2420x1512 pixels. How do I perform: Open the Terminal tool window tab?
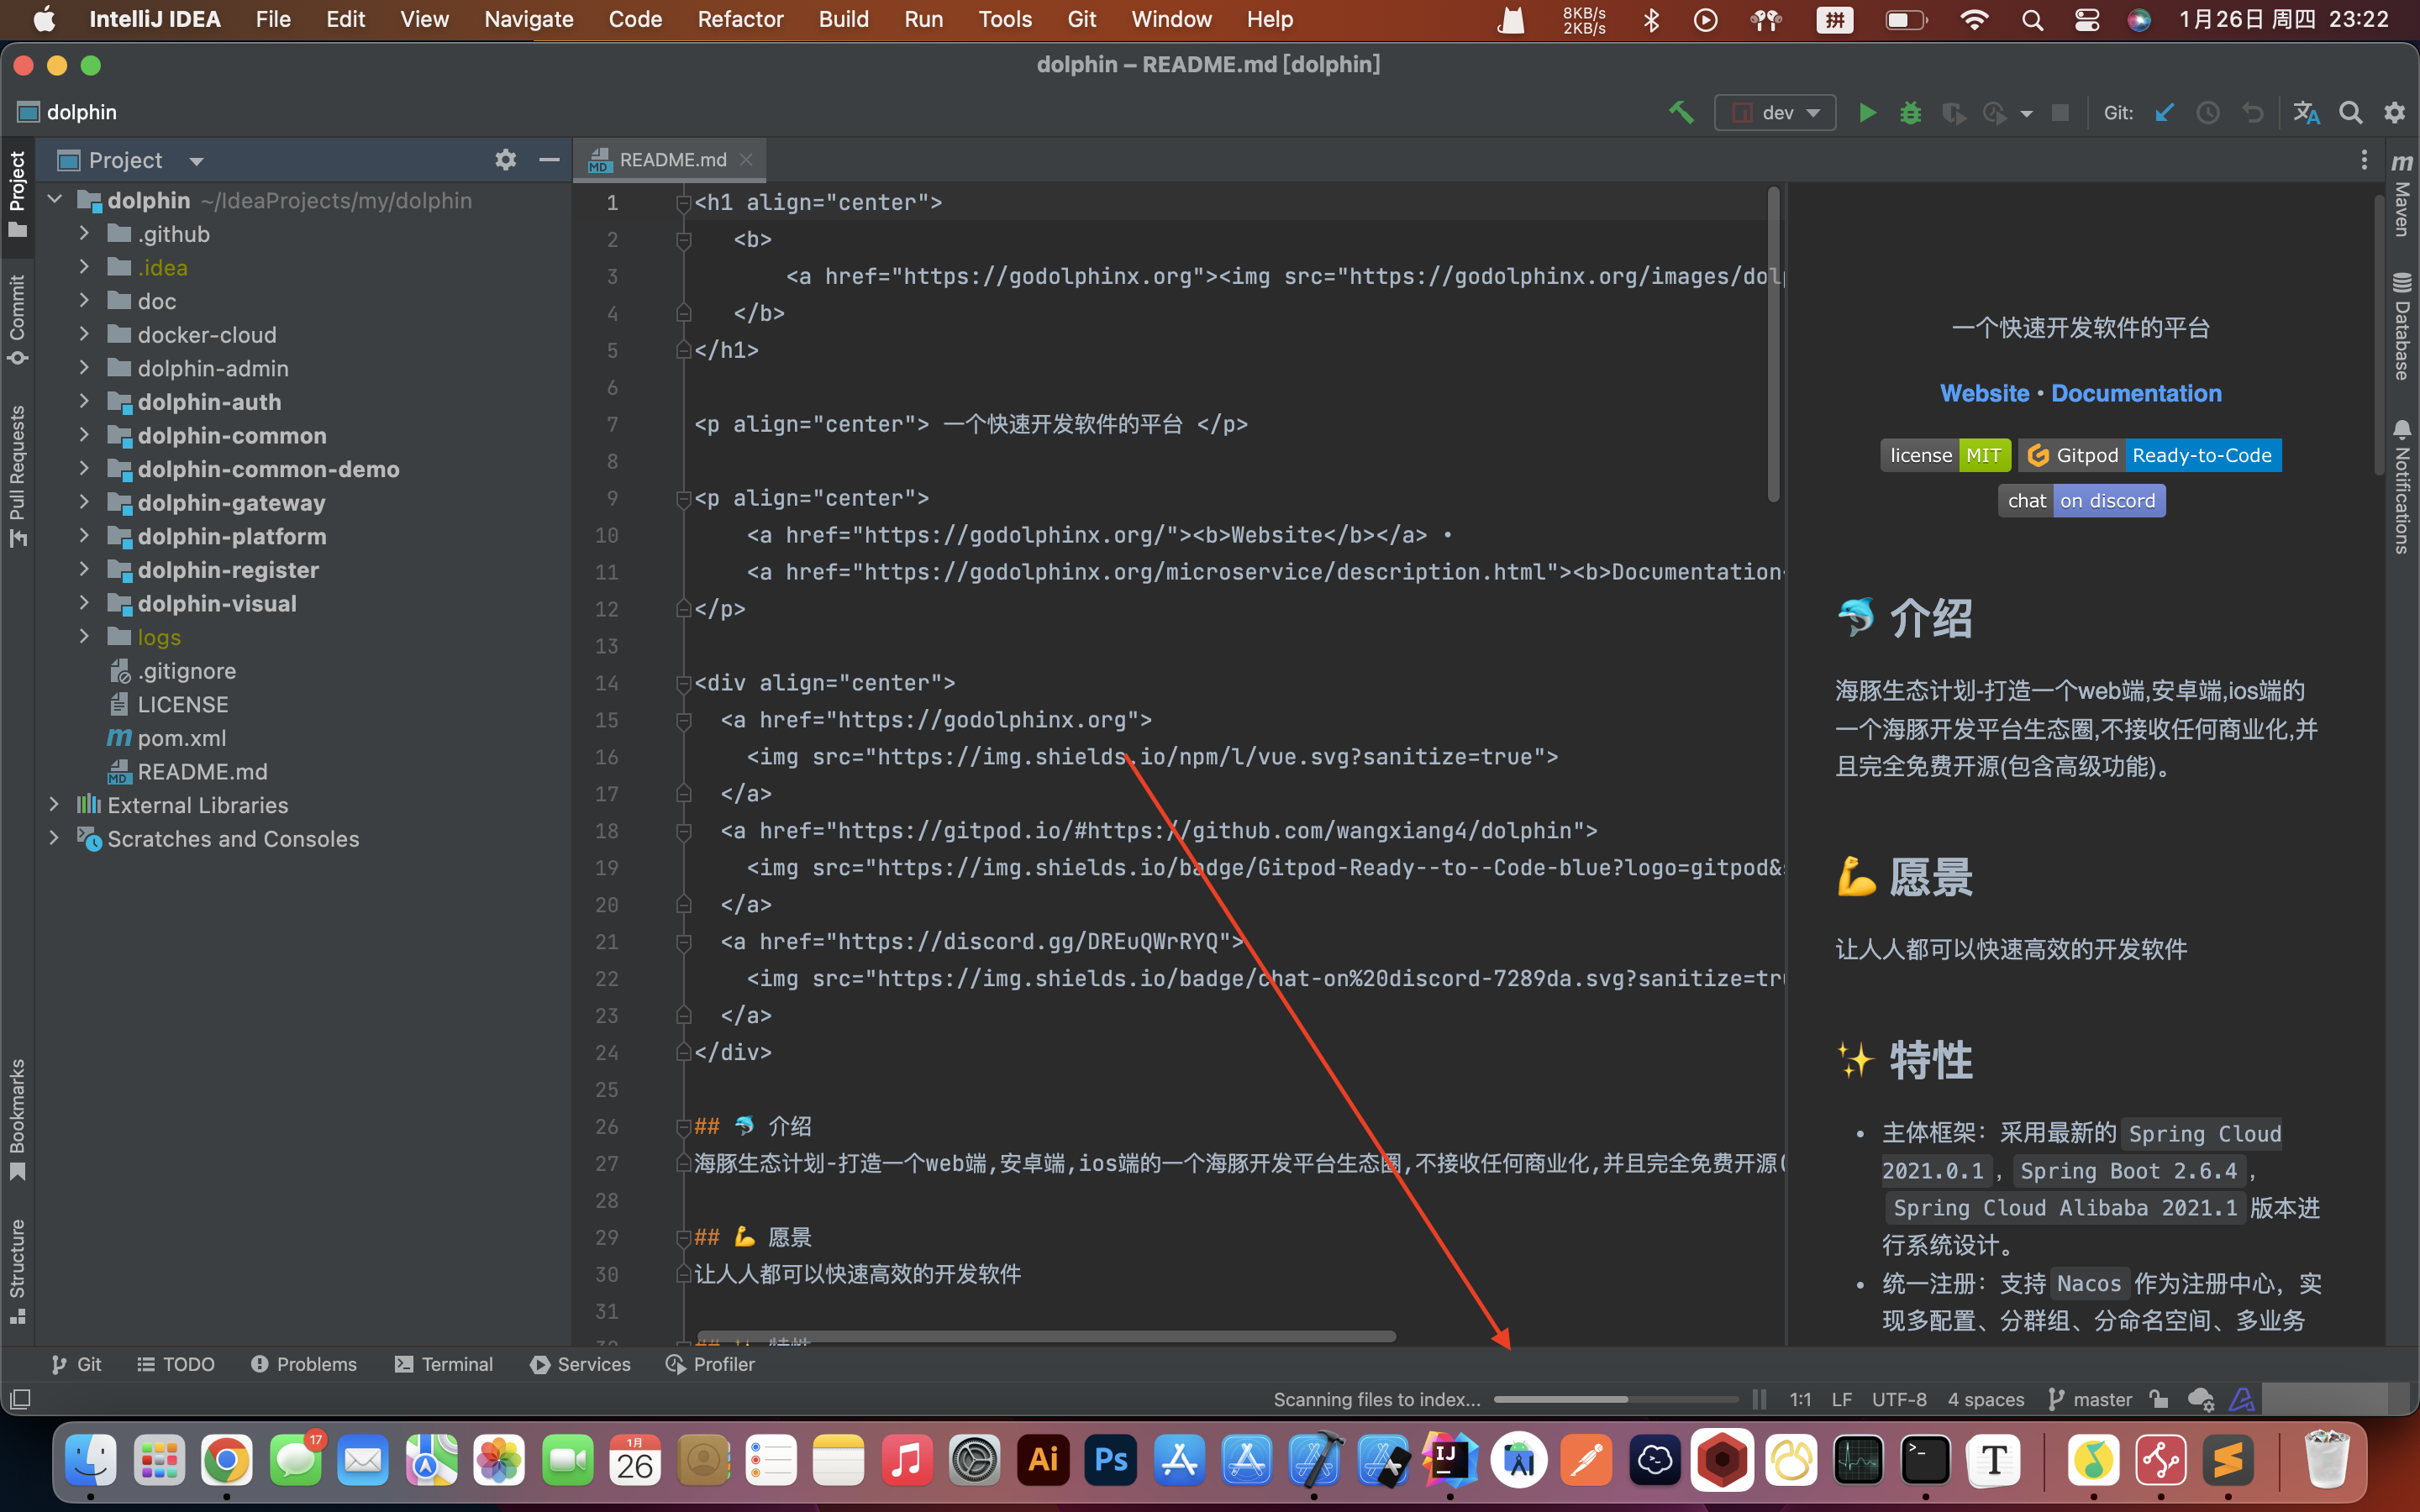pos(444,1364)
